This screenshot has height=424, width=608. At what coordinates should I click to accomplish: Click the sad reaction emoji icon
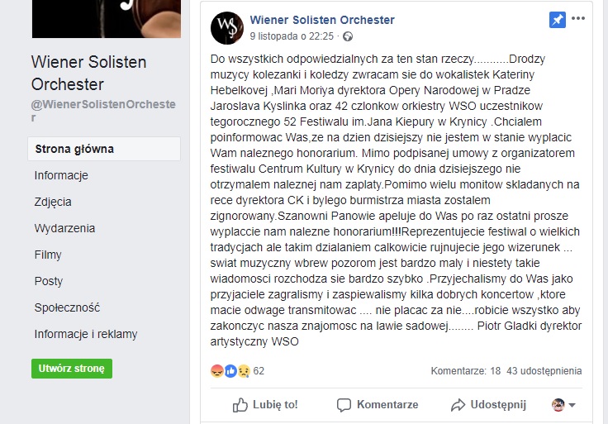click(244, 371)
